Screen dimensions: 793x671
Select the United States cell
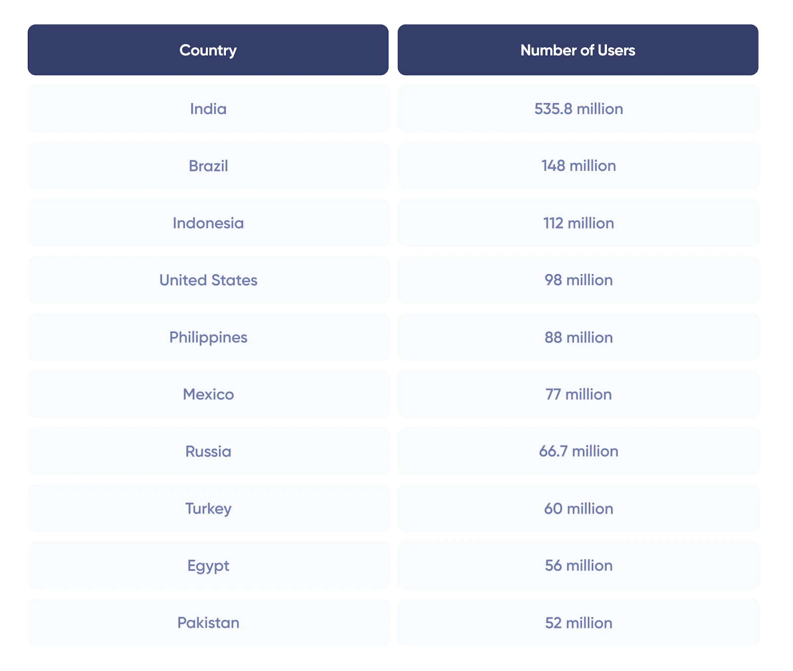click(208, 280)
